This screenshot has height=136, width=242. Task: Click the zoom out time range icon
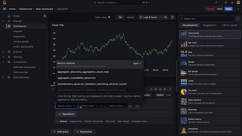(x=166, y=17)
